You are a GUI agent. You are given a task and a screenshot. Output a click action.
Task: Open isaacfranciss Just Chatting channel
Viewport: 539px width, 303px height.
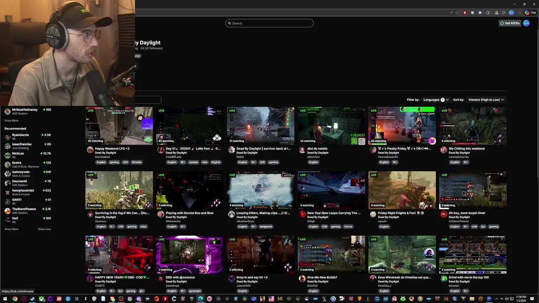click(27, 146)
